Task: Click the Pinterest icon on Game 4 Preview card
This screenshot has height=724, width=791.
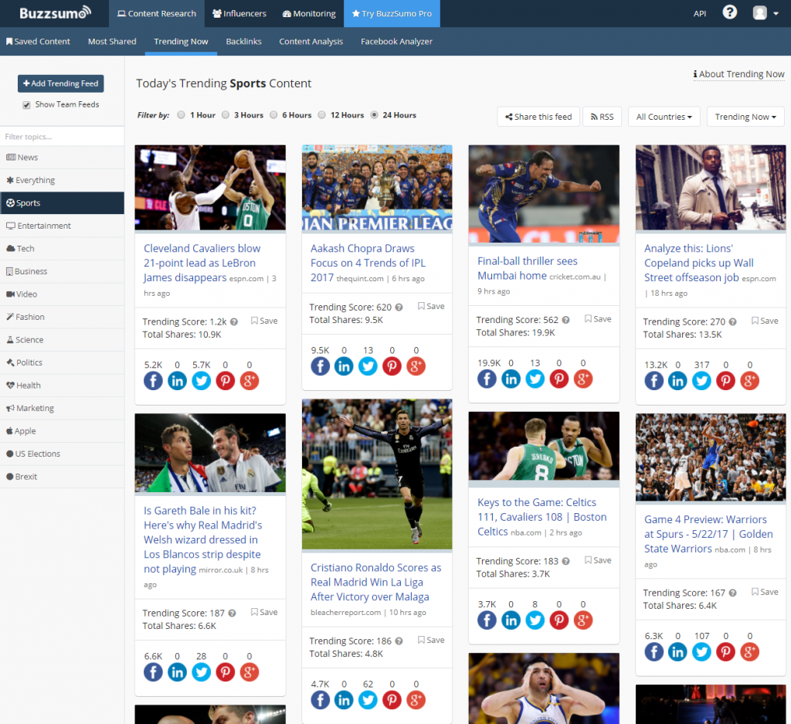Action: (725, 652)
